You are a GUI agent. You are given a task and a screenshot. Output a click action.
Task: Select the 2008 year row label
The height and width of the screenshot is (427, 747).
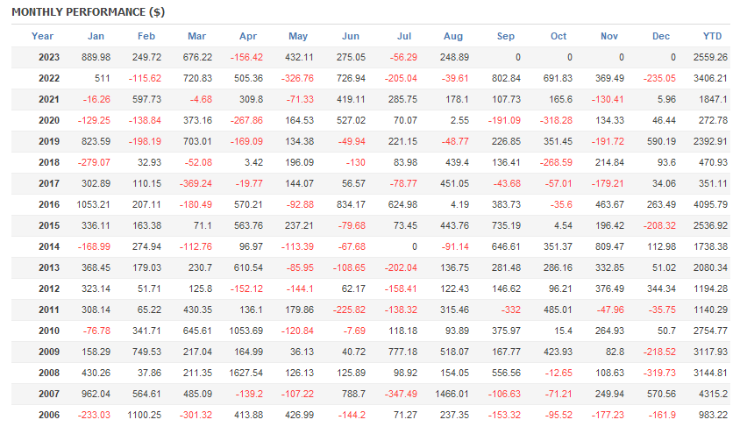(x=49, y=373)
